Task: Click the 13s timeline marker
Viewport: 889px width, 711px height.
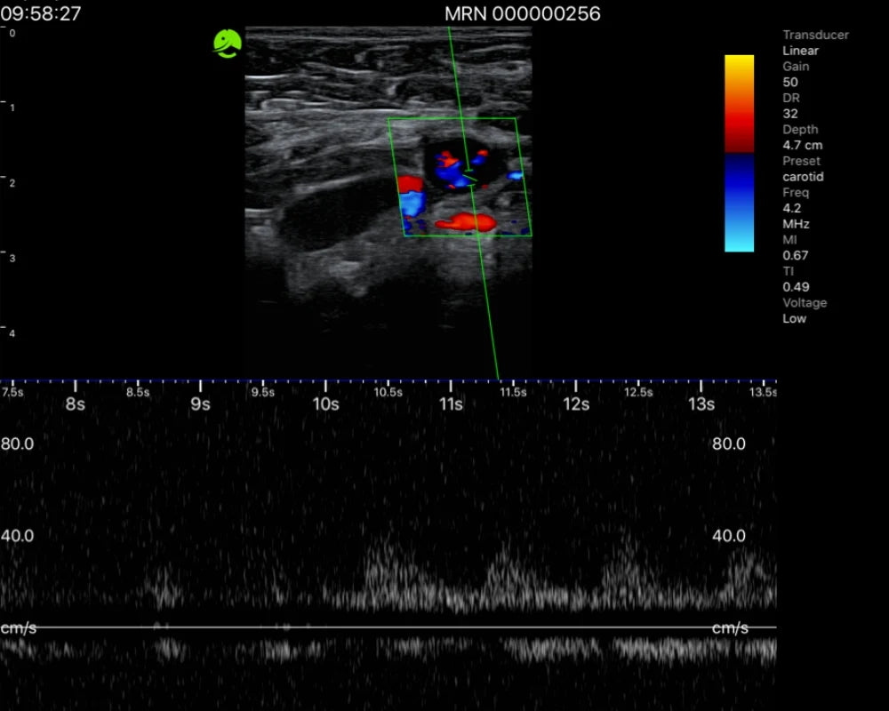Action: tap(701, 404)
